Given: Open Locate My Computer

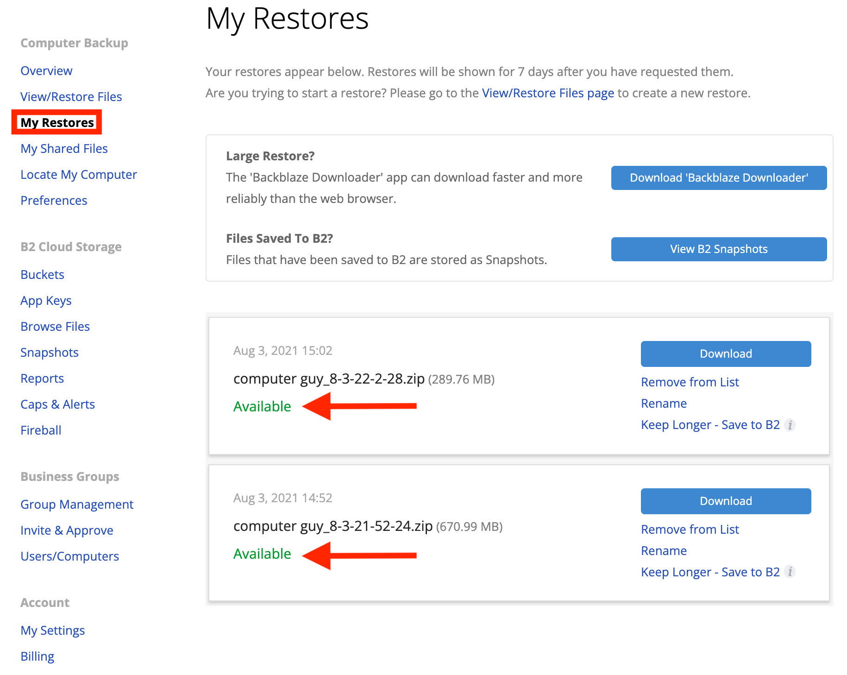Looking at the screenshot, I should tap(79, 175).
